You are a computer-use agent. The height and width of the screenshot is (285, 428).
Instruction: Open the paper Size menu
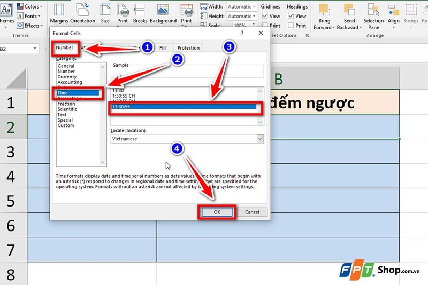tap(105, 13)
